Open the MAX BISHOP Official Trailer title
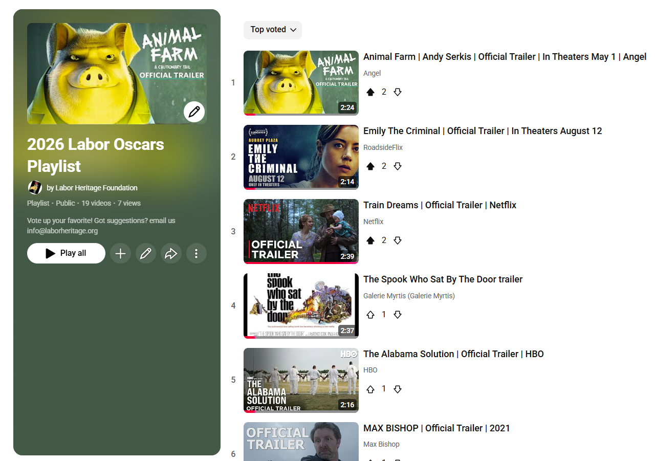 (436, 428)
